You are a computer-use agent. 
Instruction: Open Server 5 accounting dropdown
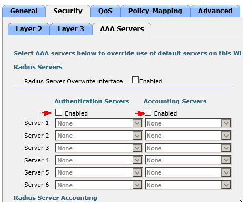tap(188, 172)
